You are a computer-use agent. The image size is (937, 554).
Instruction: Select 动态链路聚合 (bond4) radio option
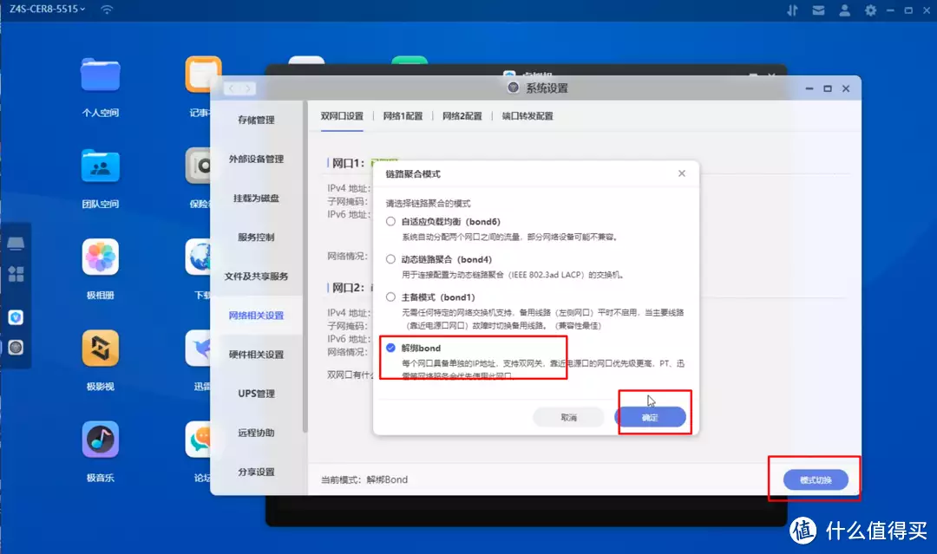(x=390, y=259)
